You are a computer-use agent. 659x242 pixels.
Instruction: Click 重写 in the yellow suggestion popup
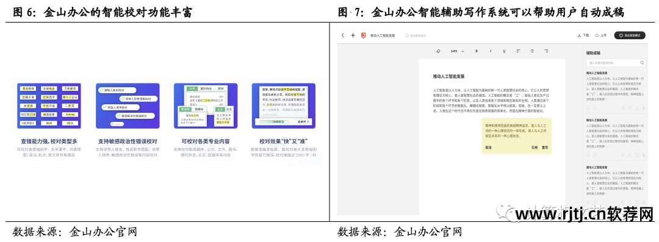coord(545,148)
